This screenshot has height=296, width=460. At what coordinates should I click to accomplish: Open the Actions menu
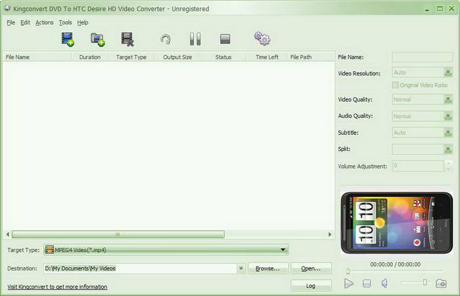coord(45,22)
